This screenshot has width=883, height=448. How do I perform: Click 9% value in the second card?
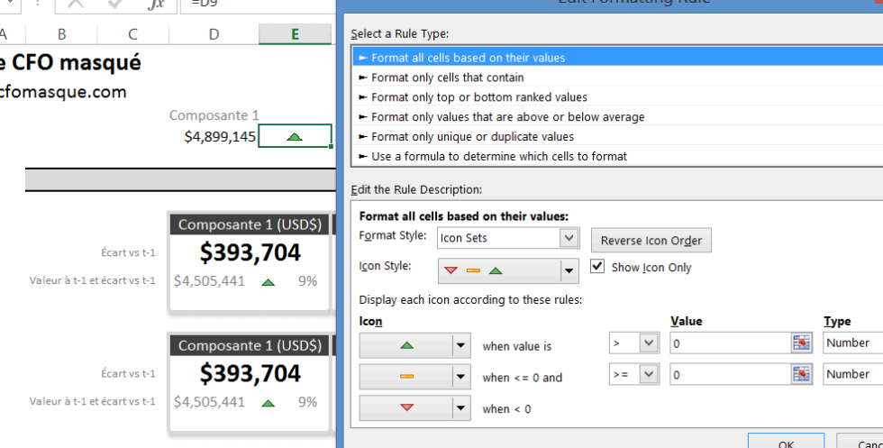[x=307, y=402]
